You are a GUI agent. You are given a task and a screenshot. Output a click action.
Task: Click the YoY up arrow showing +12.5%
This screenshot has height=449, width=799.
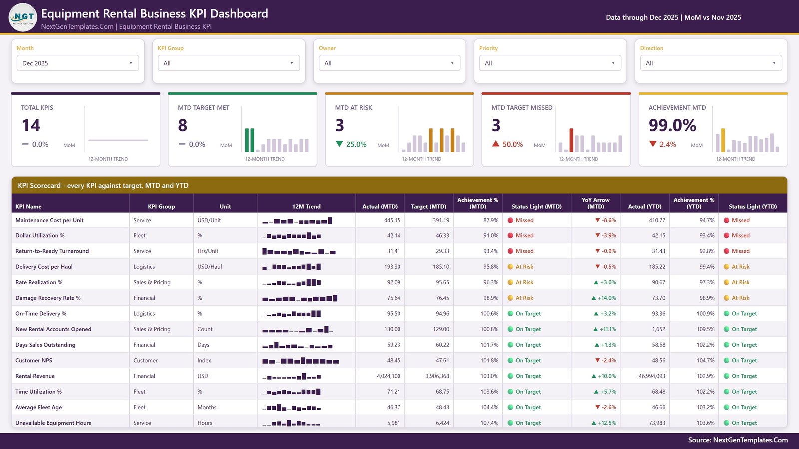pyautogui.click(x=593, y=423)
